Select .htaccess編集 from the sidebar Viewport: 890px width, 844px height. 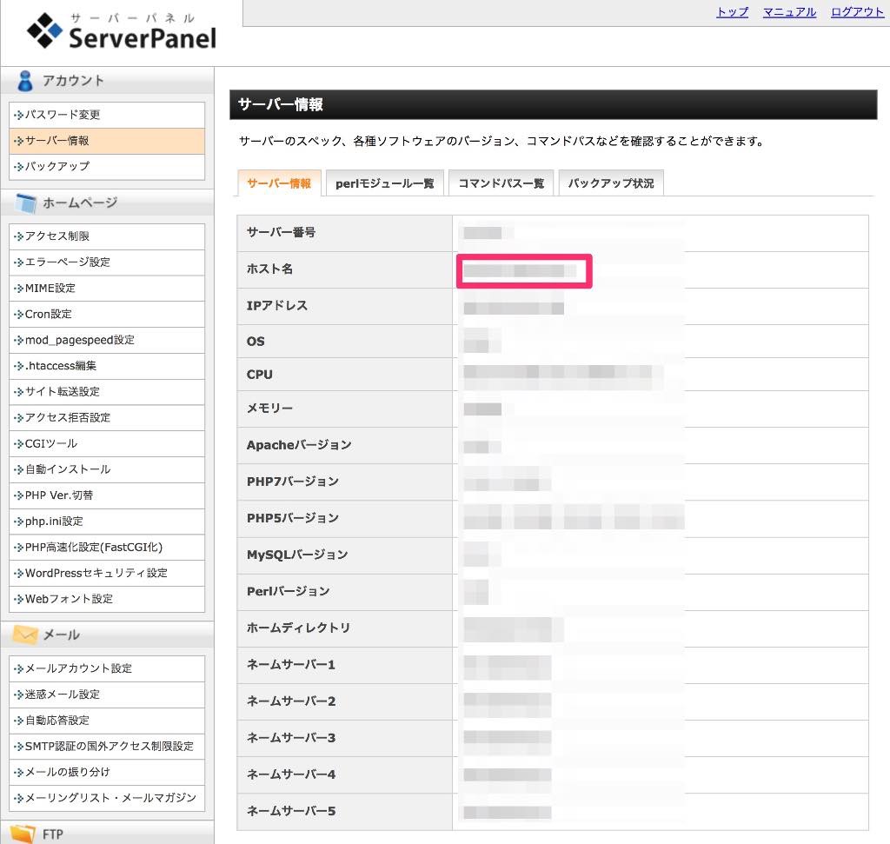coord(61,366)
